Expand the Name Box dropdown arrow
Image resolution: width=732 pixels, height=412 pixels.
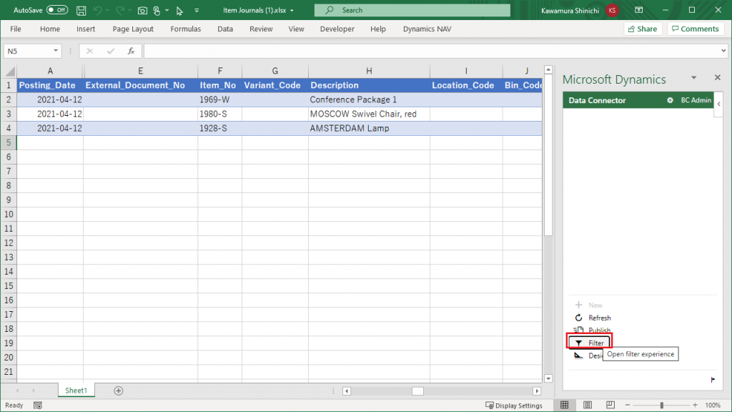[56, 51]
